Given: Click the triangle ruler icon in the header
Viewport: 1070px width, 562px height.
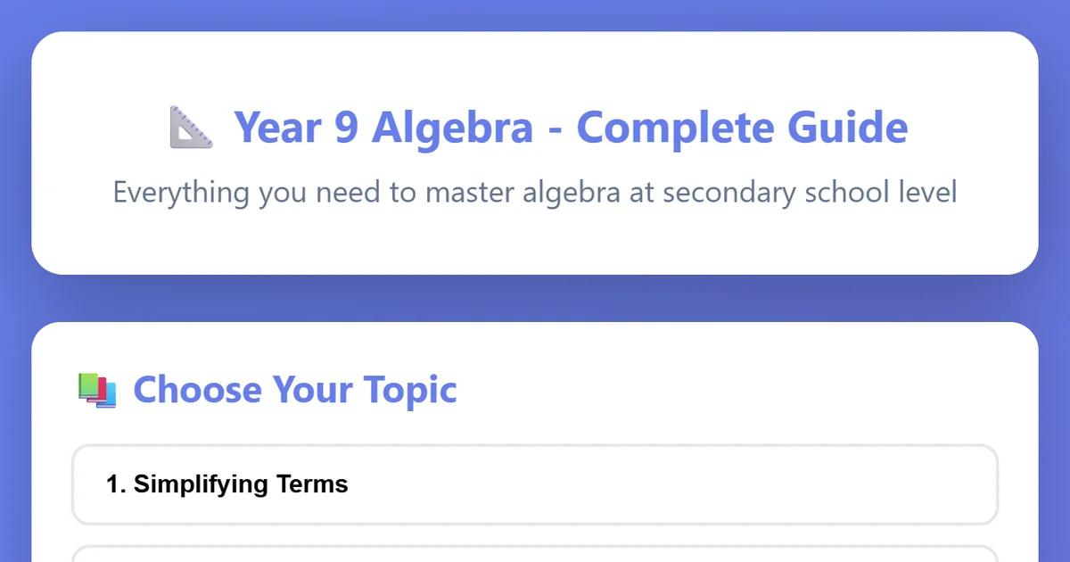Looking at the screenshot, I should point(191,128).
